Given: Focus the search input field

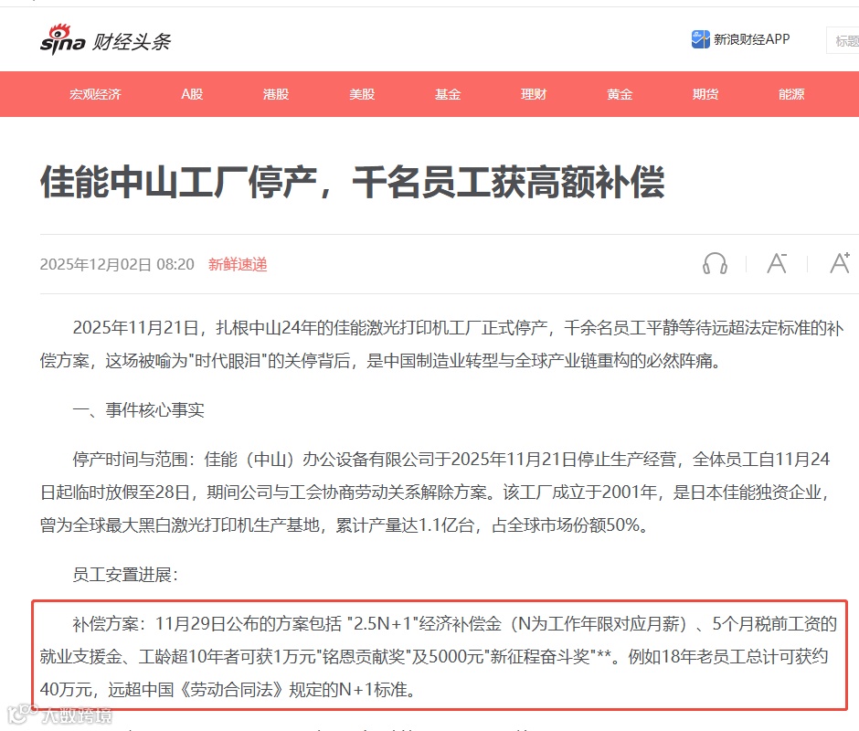Looking at the screenshot, I should [x=843, y=40].
